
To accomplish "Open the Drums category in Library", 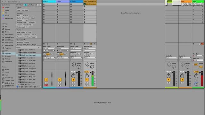I will [x=7, y=32].
